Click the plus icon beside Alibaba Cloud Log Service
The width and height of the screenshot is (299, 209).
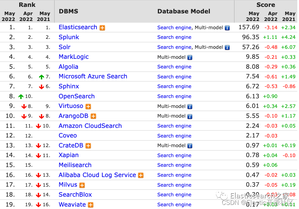(x=140, y=175)
